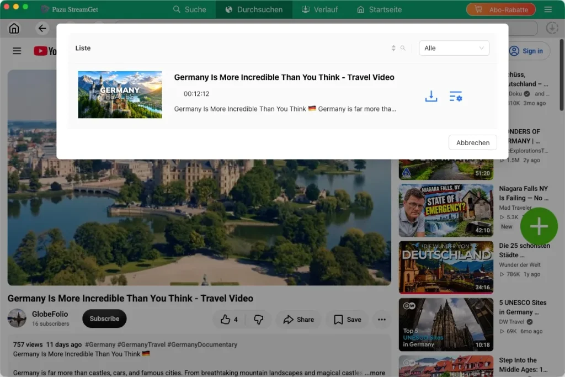Go to the Startseite tab
565x377 pixels.
(379, 9)
